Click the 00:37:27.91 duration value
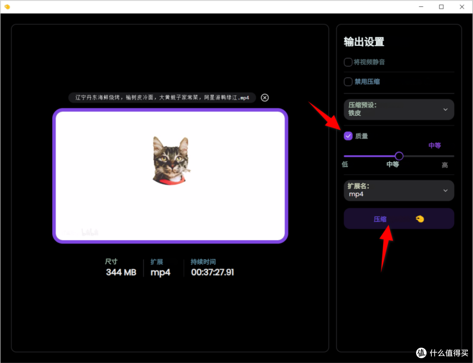 (212, 272)
